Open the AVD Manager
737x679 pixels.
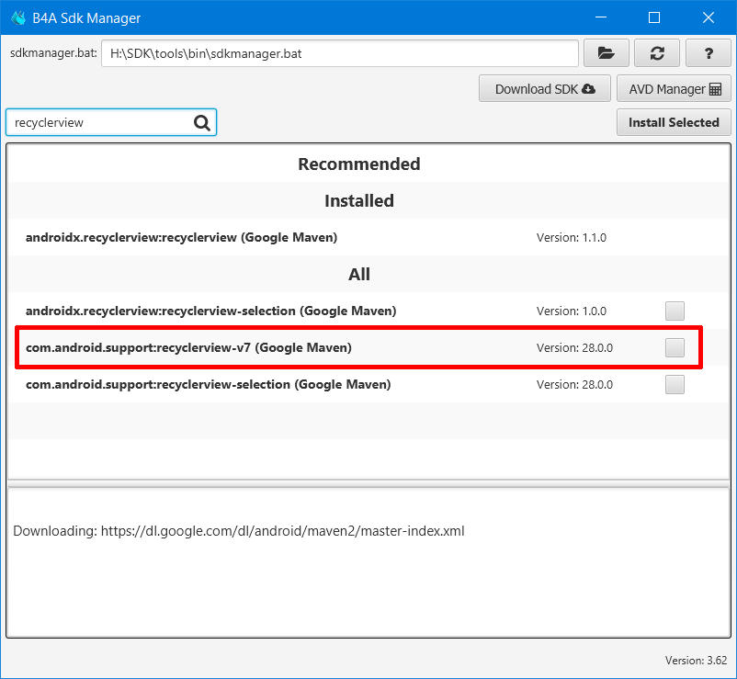coord(674,89)
